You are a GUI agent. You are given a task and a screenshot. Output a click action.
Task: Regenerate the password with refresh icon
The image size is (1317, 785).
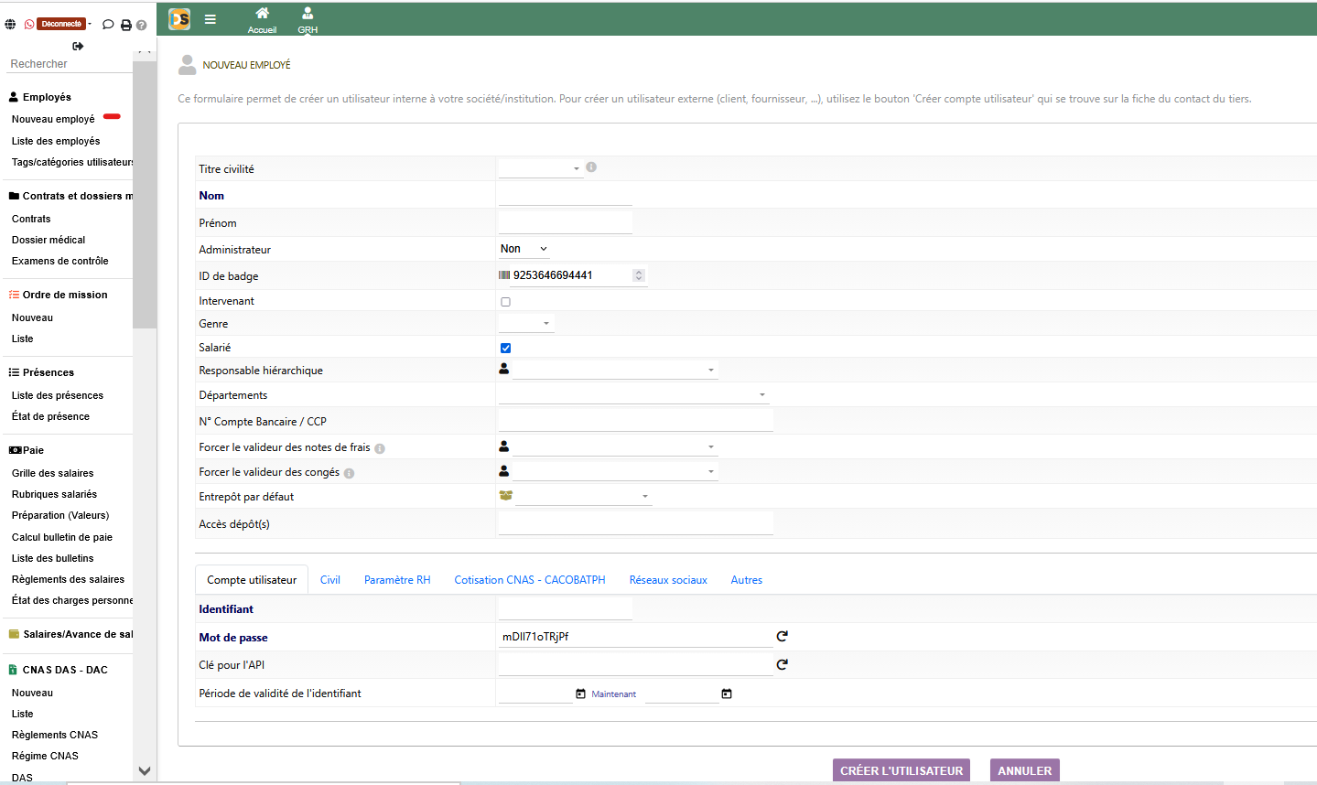[782, 637]
